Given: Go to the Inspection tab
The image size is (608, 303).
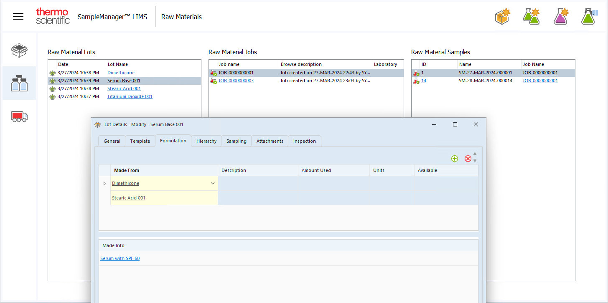Looking at the screenshot, I should tap(304, 141).
